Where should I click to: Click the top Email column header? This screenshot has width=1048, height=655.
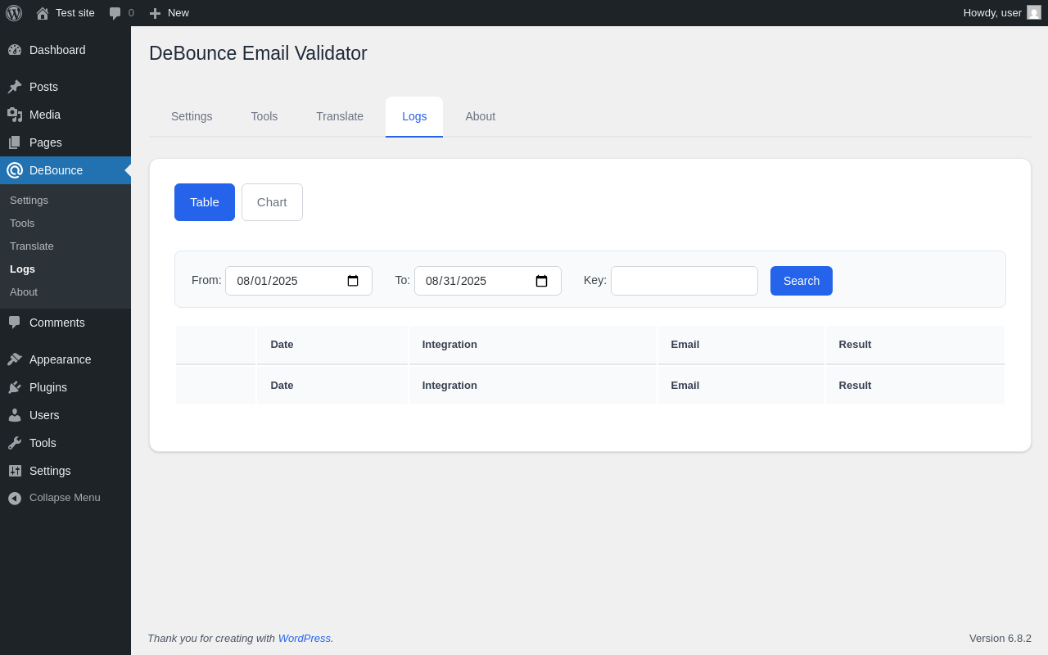pos(741,345)
